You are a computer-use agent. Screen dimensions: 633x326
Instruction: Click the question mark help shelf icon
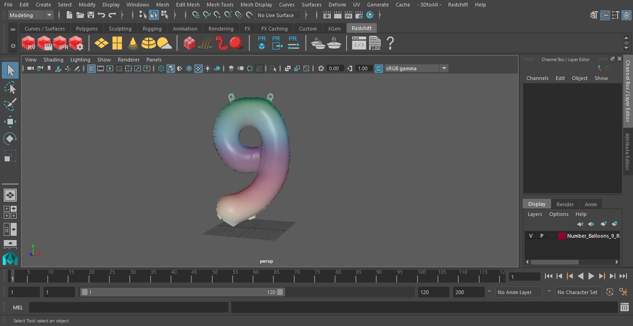click(x=390, y=43)
